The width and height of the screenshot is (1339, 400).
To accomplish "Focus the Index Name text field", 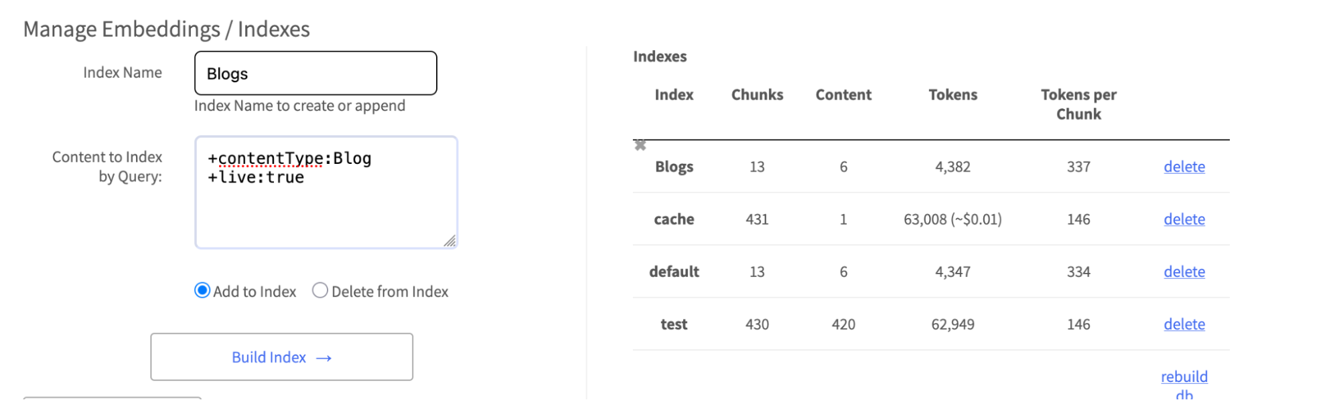I will [315, 74].
